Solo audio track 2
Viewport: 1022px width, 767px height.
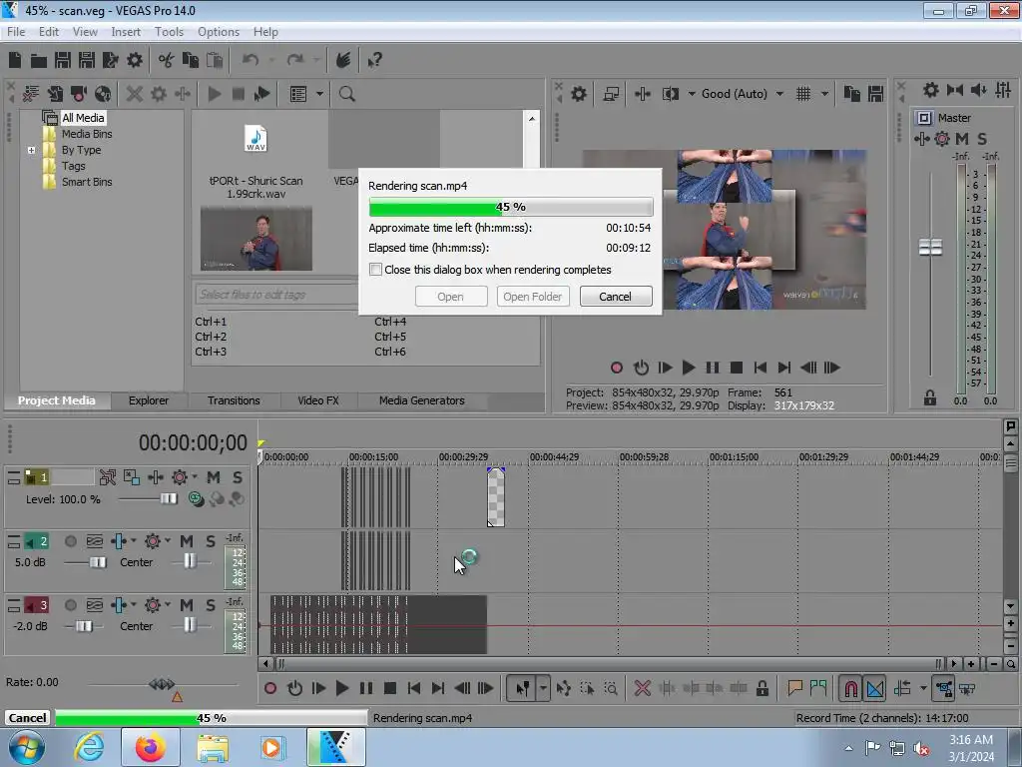(211, 541)
